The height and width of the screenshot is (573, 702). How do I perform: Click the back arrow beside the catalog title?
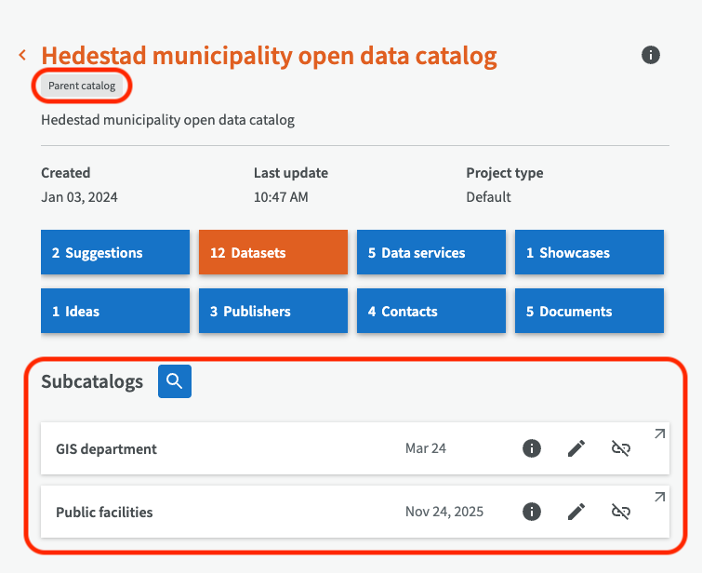(x=22, y=56)
